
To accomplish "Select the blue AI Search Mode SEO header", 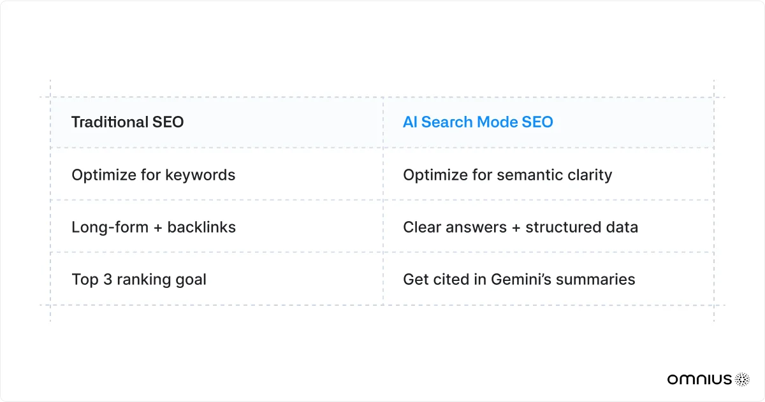I will (477, 122).
